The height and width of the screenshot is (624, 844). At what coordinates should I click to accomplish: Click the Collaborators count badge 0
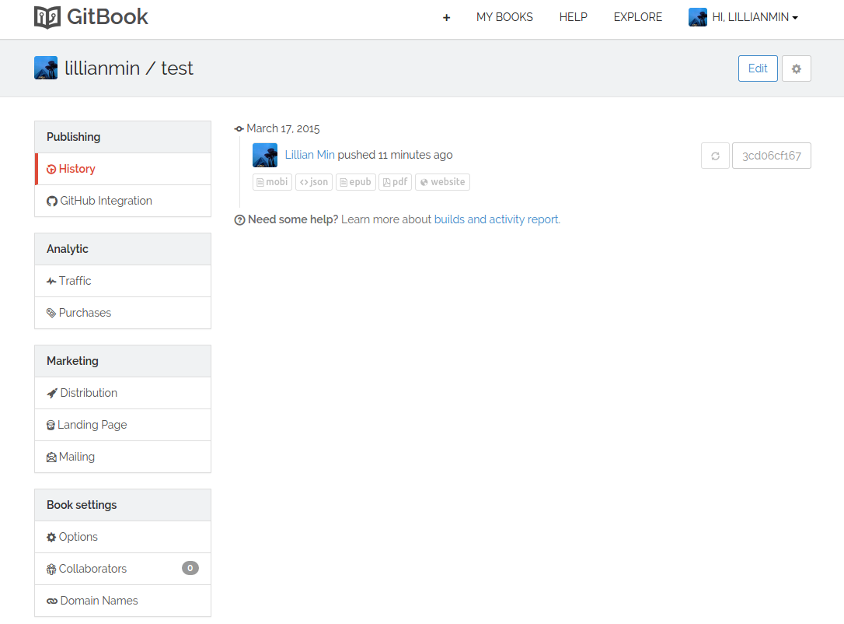190,568
